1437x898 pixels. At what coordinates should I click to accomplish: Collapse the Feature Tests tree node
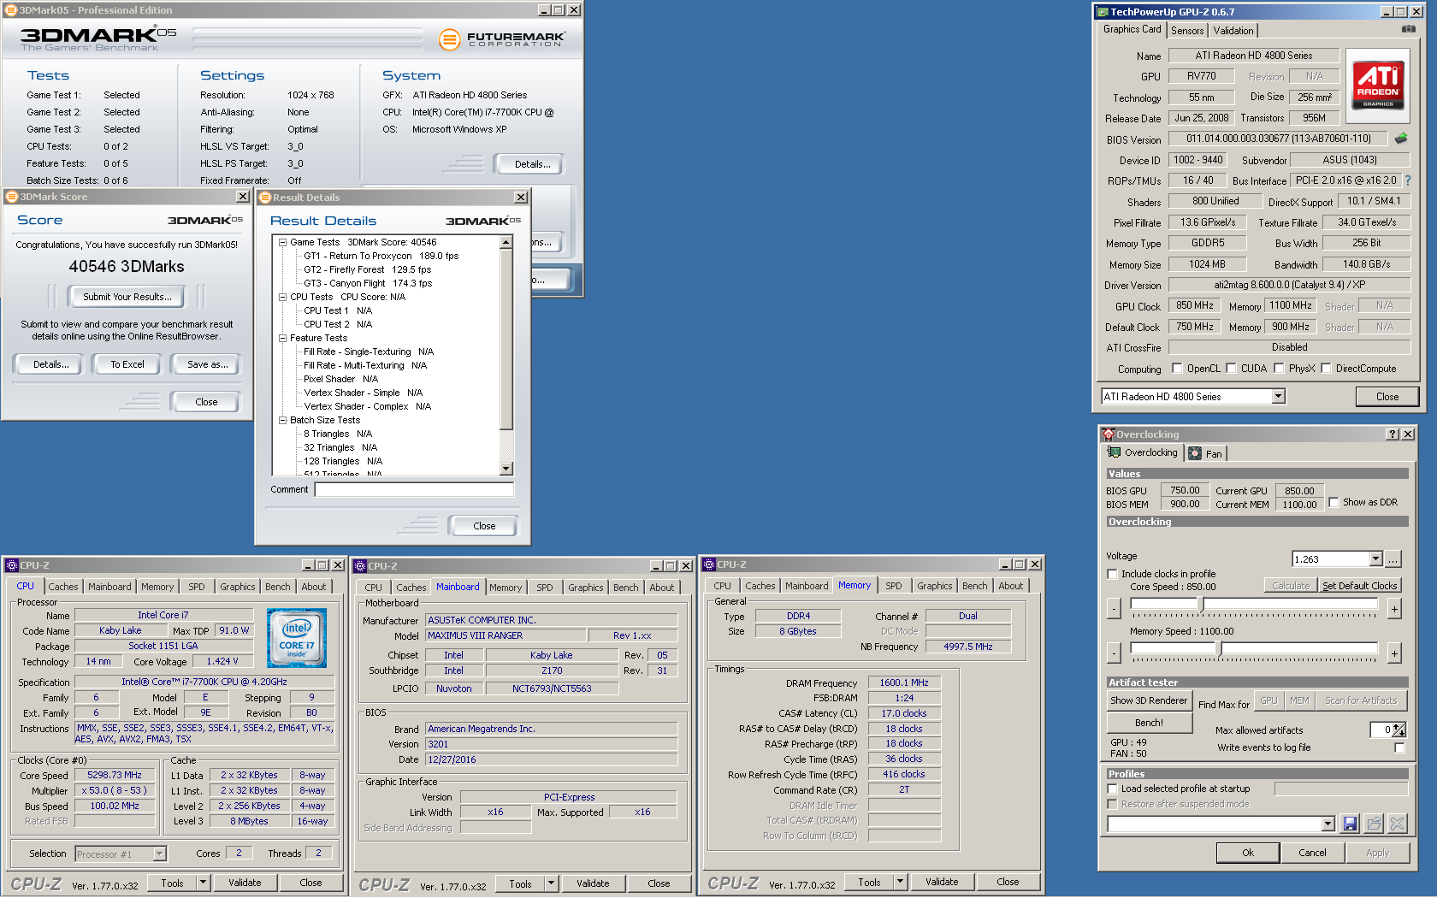282,338
